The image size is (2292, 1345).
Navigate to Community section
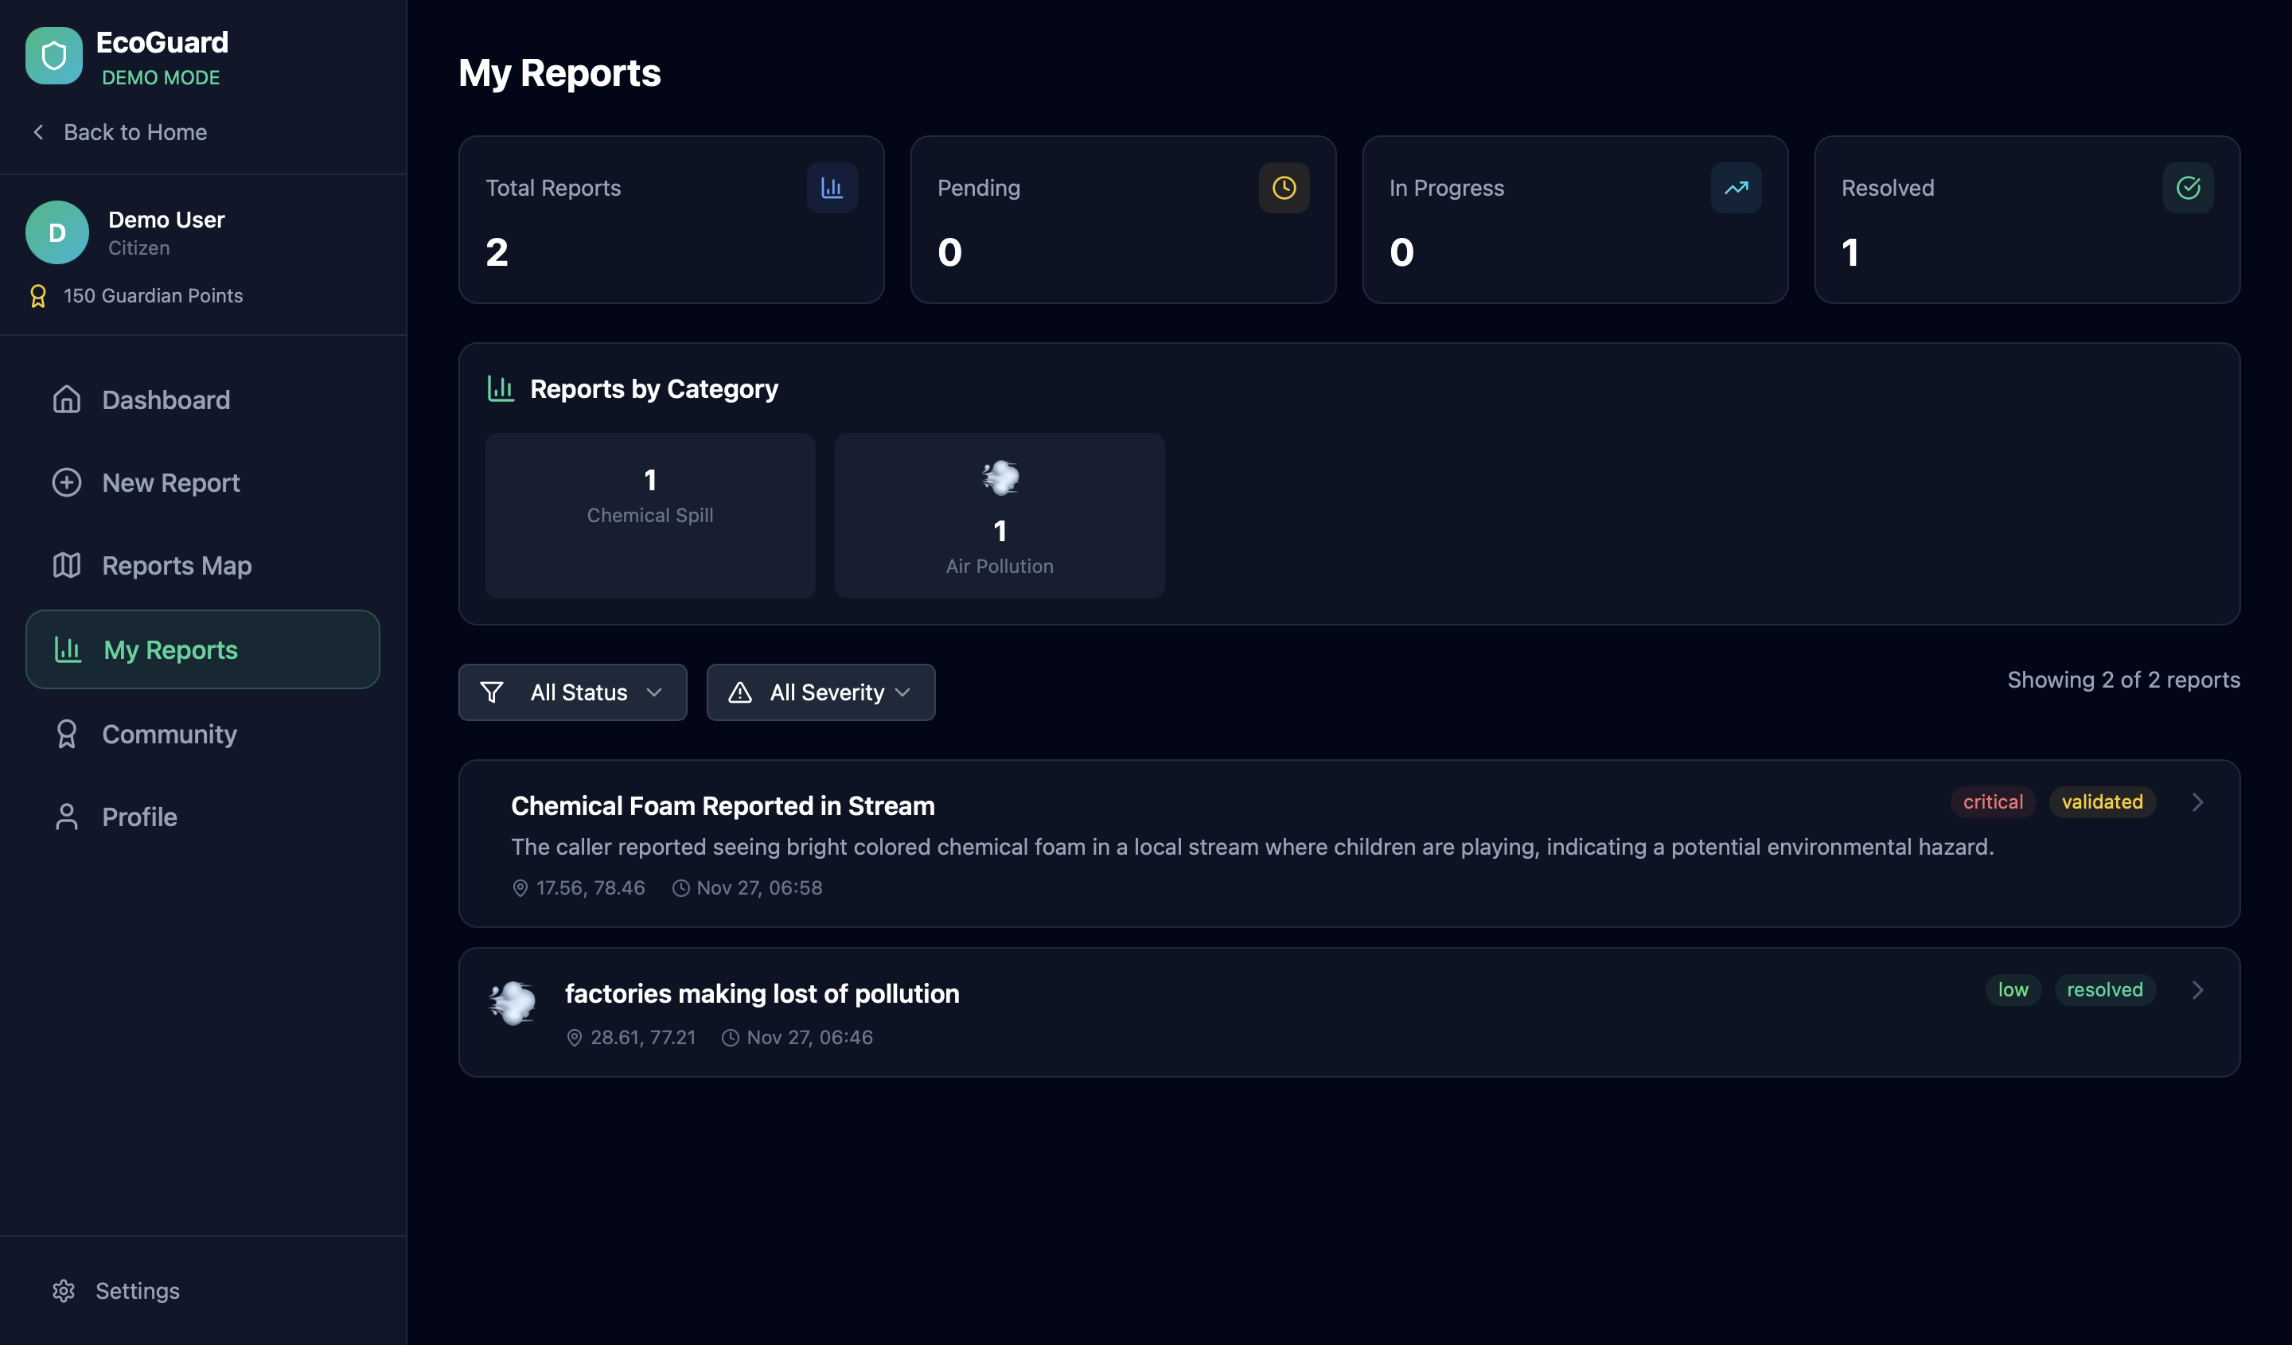[x=170, y=734]
